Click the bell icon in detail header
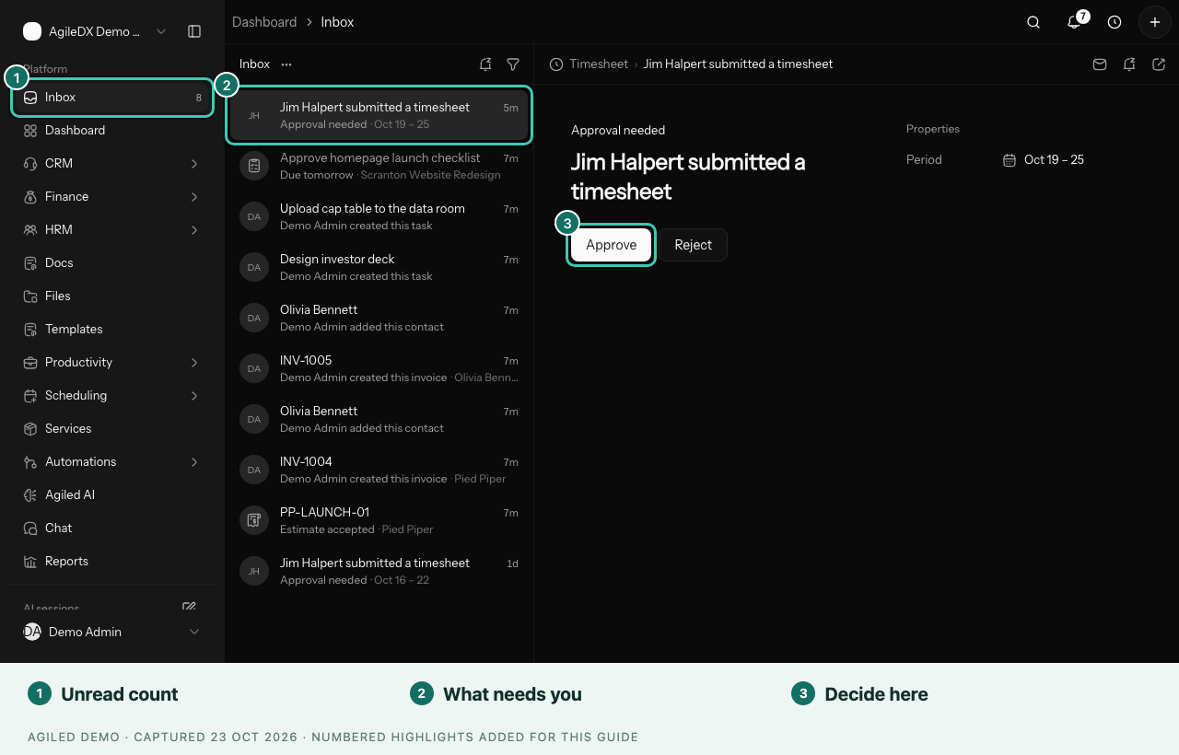Viewport: 1179px width, 755px height. pyautogui.click(x=1129, y=64)
